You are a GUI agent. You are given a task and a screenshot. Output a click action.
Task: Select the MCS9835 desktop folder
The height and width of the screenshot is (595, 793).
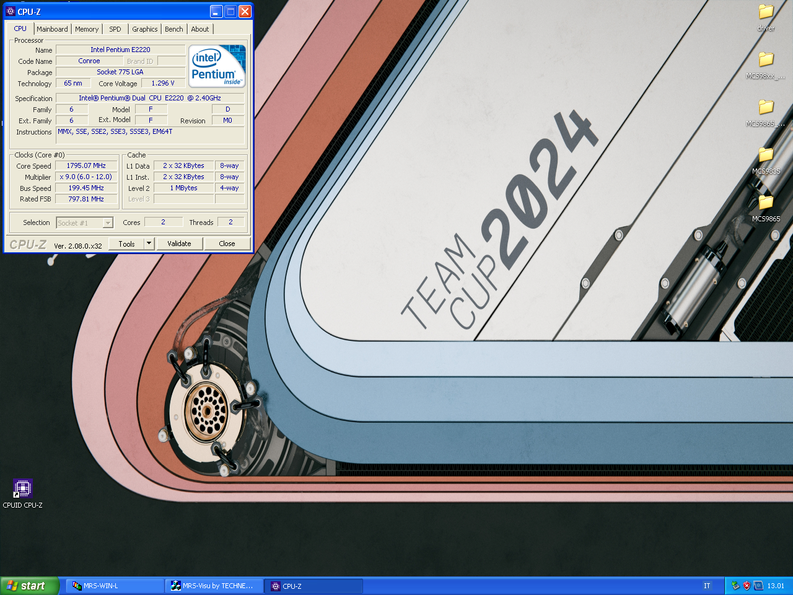(766, 160)
